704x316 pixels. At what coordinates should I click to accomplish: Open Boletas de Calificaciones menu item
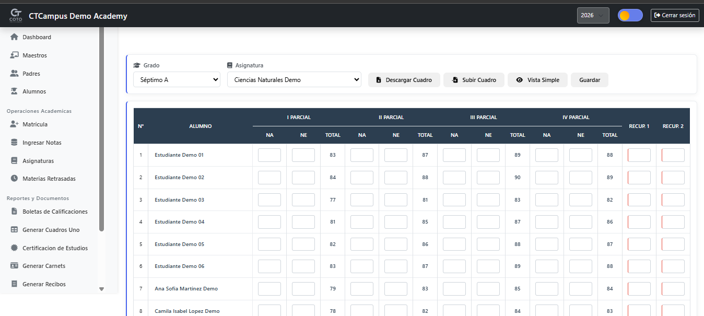55,212
